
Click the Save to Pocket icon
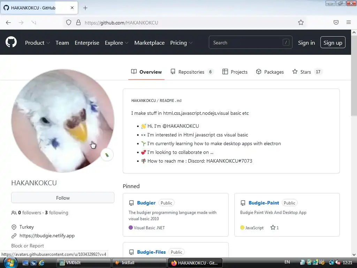336,22
